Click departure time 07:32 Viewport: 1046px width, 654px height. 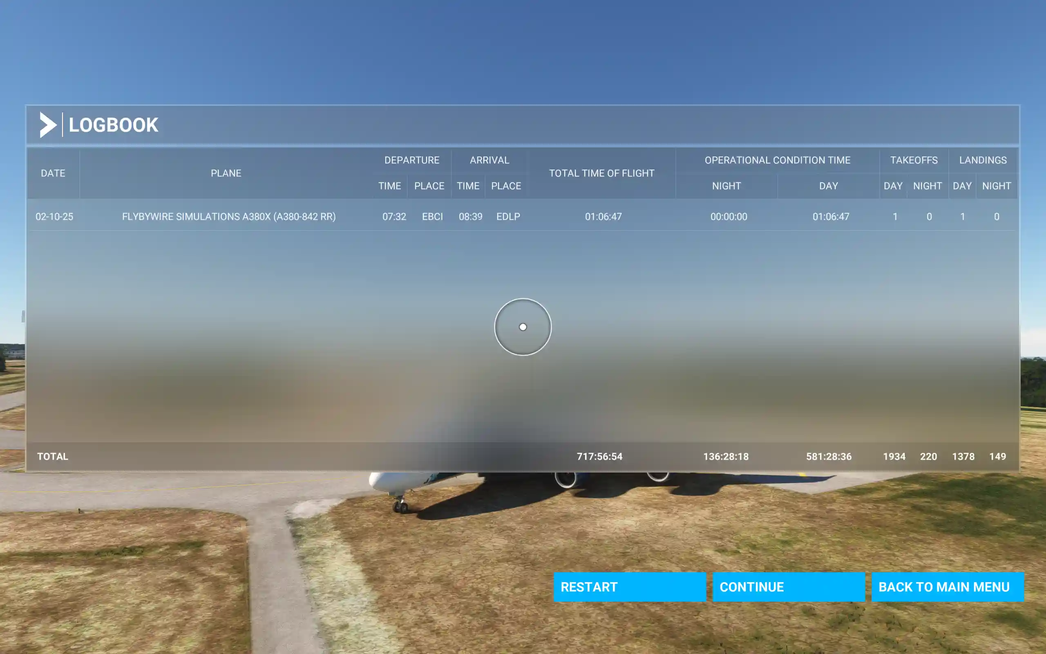(x=394, y=216)
